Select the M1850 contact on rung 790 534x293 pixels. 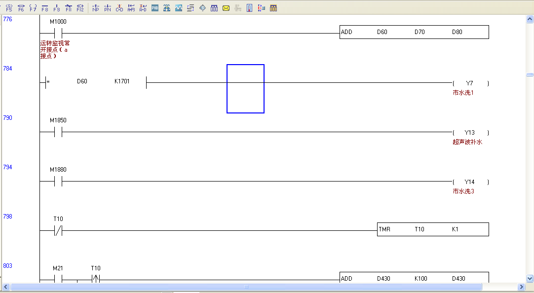click(58, 132)
